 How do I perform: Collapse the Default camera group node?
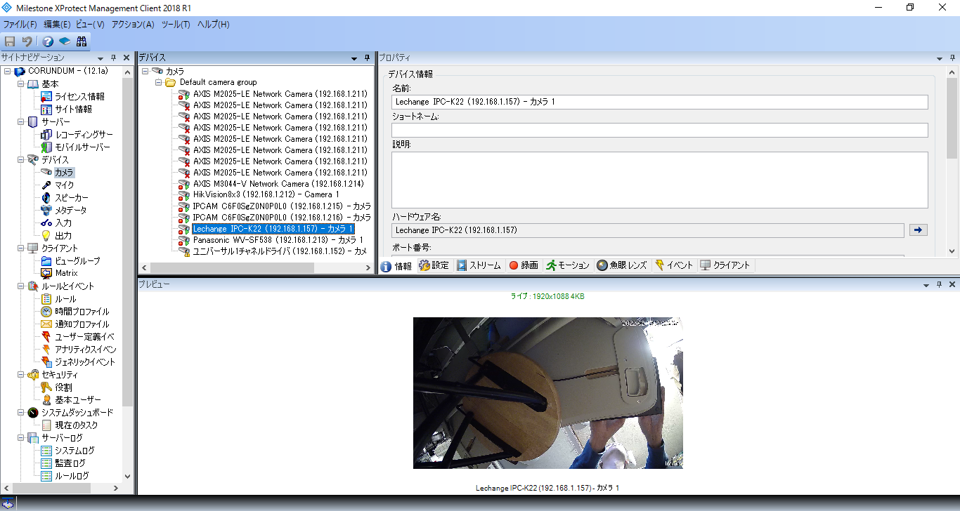[159, 83]
